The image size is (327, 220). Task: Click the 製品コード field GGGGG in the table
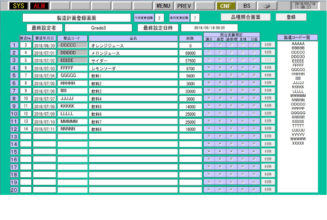click(72, 75)
